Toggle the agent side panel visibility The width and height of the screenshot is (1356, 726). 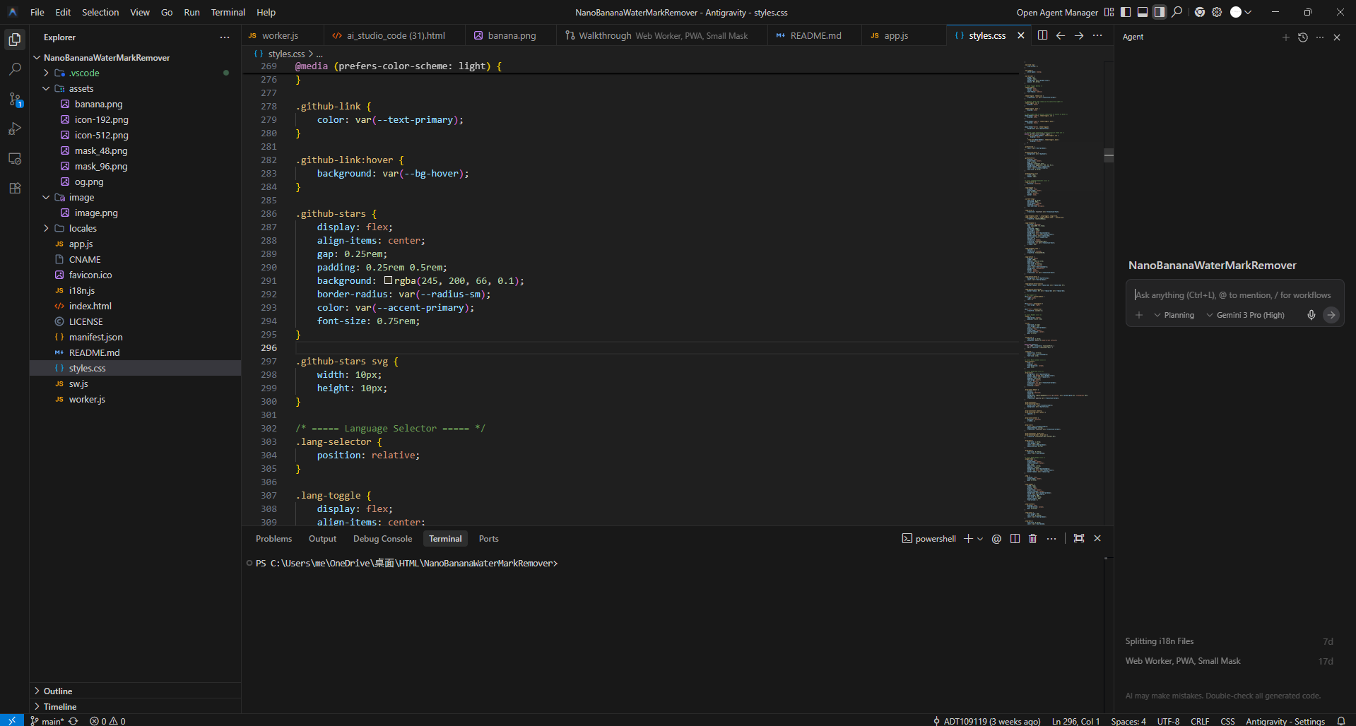pyautogui.click(x=1160, y=12)
